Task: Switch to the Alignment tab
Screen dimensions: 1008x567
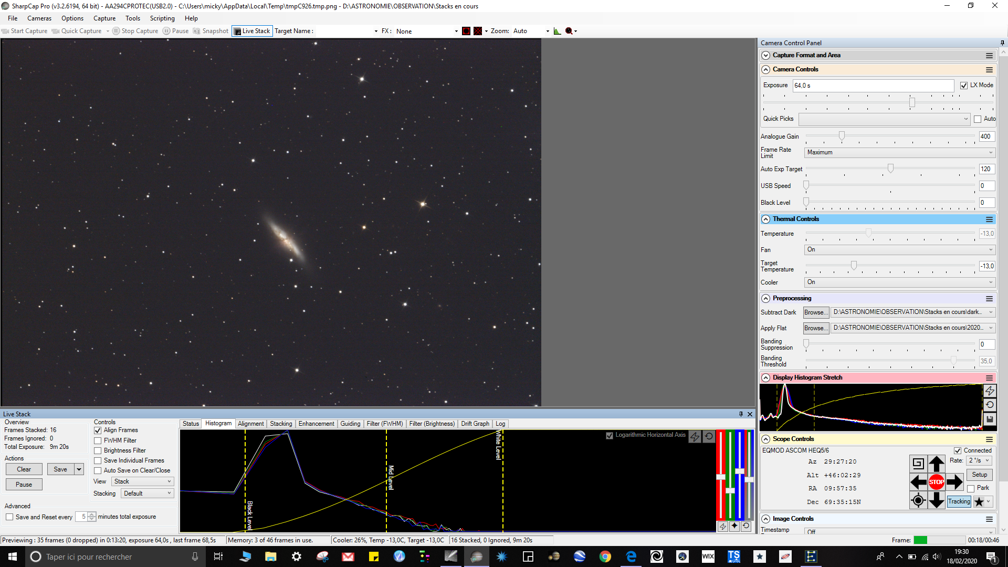Action: [250, 424]
